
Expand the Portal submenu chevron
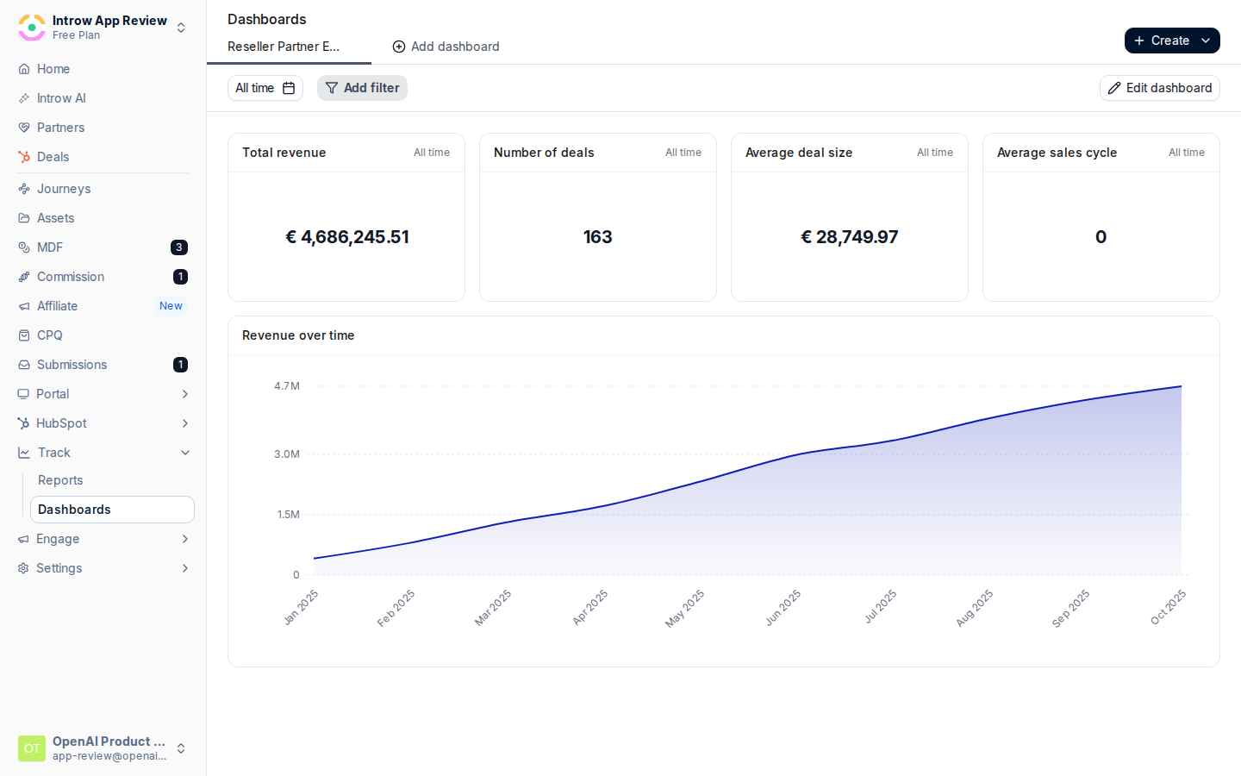185,394
